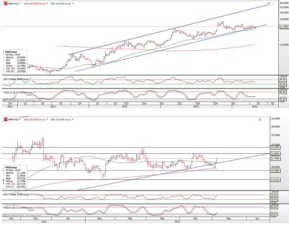Click the 19,2886 level label on the lower chart axis

[x=275, y=170]
